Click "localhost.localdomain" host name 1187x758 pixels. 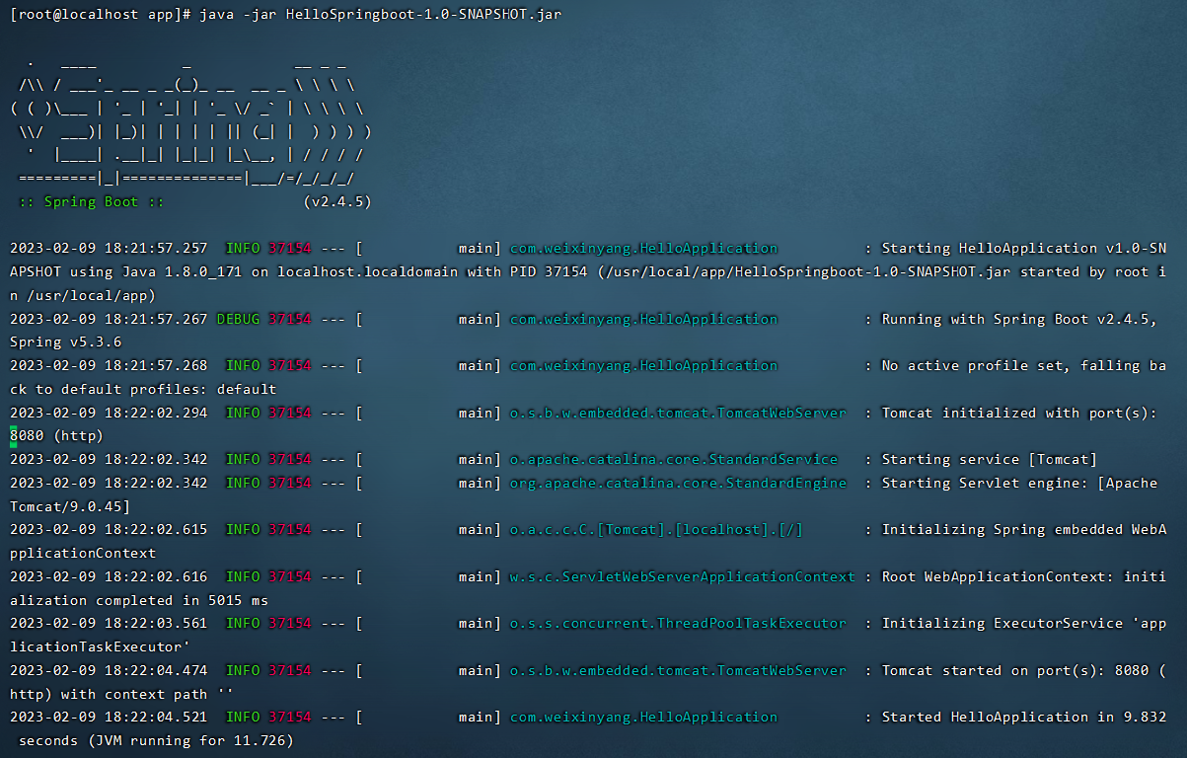(367, 271)
